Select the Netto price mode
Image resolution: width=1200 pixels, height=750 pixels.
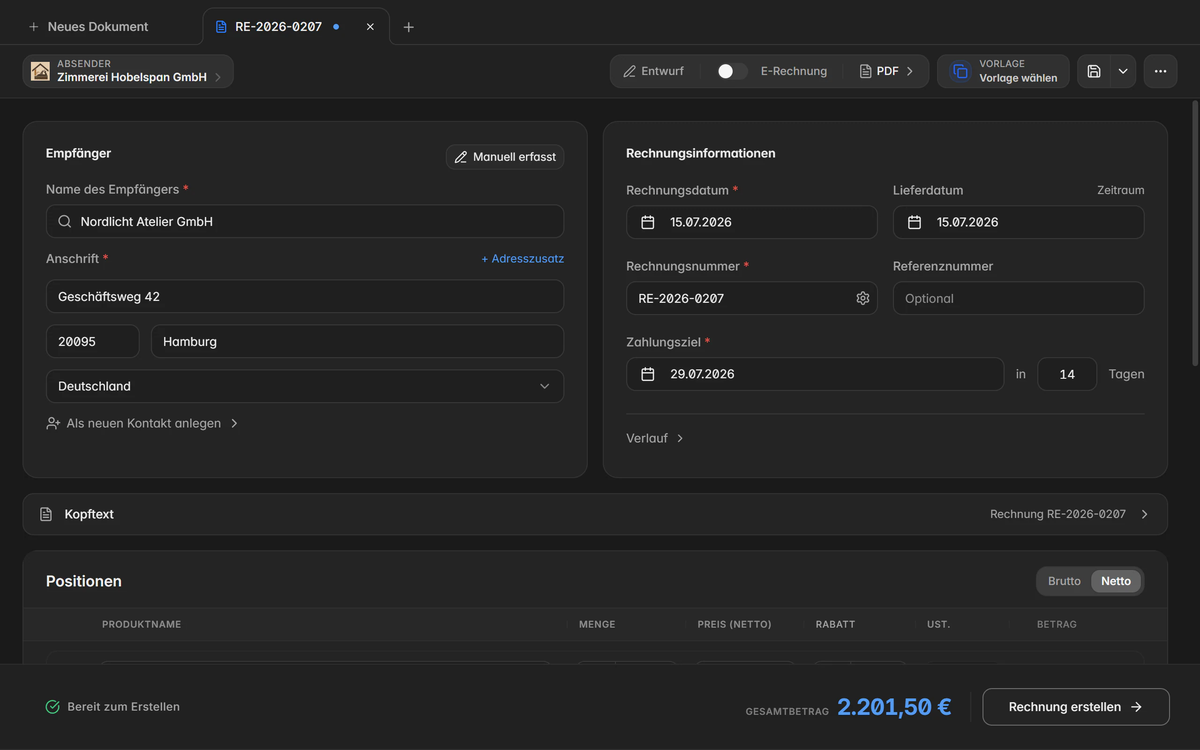1116,581
